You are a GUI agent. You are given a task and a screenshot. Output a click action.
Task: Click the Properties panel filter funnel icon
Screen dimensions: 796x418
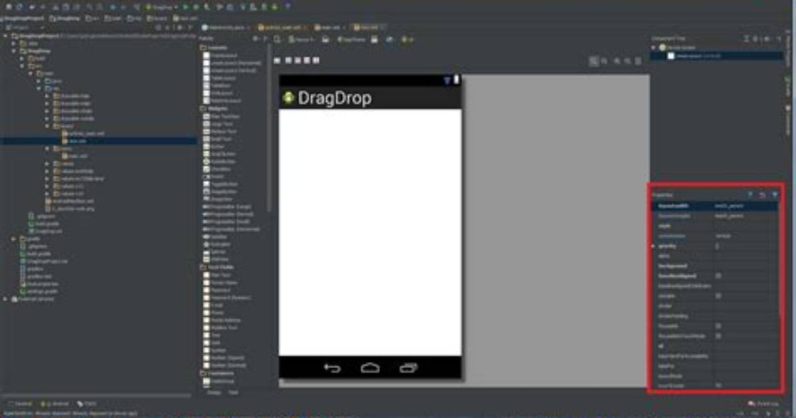(x=774, y=194)
